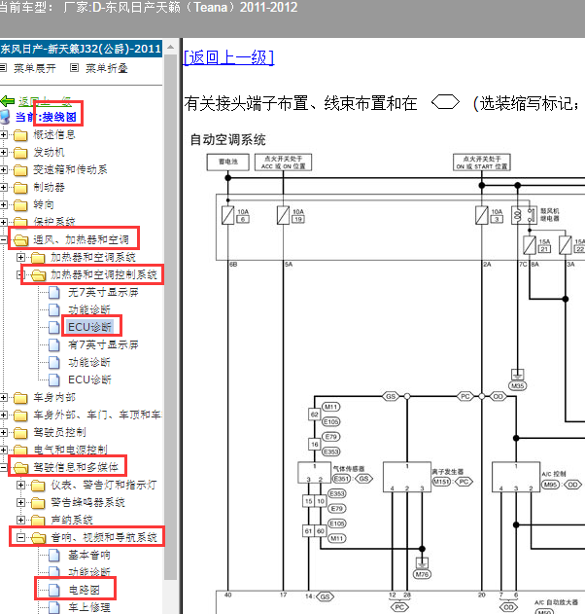
Task: Click the highlighted ECU诊断 page icon
Action: [x=54, y=327]
